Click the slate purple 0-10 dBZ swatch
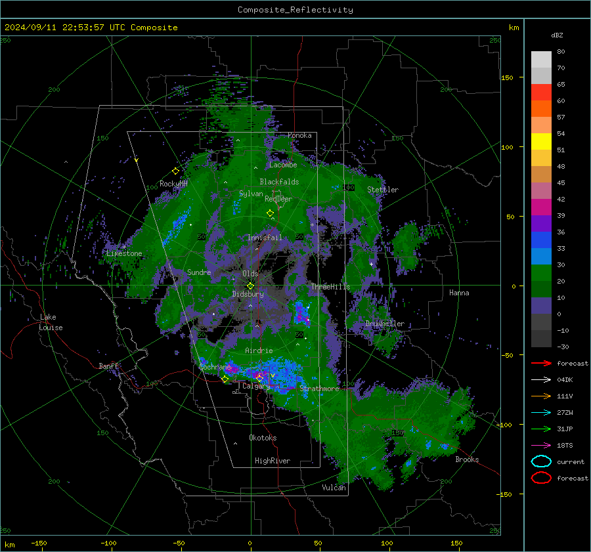Screen dimensions: 591x552 (x=541, y=306)
